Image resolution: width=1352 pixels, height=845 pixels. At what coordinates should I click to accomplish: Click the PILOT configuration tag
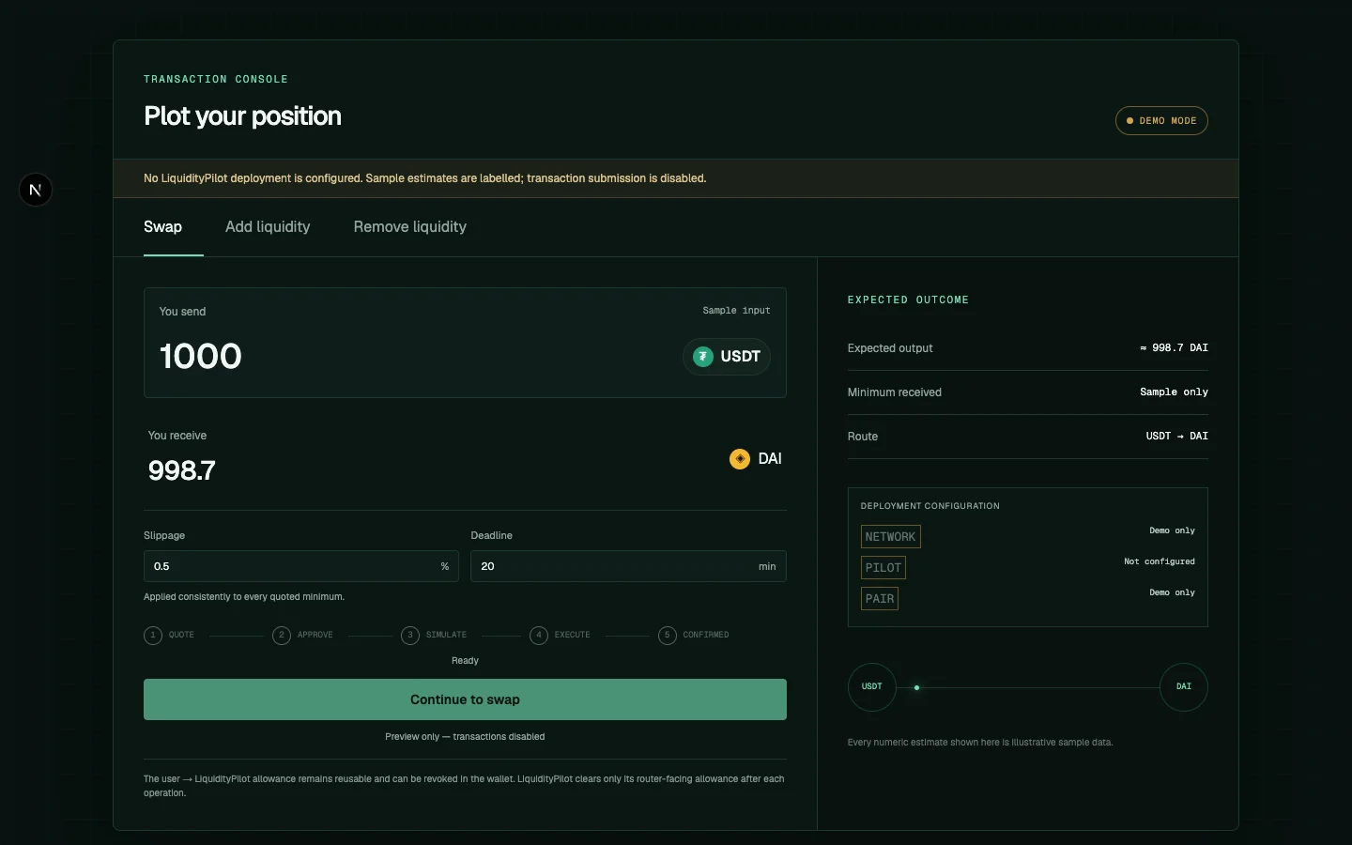(883, 568)
